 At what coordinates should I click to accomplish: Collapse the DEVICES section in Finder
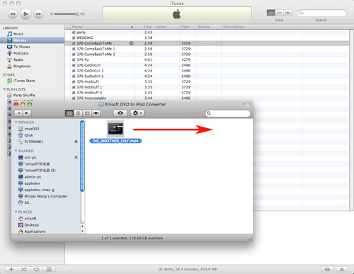[16, 122]
